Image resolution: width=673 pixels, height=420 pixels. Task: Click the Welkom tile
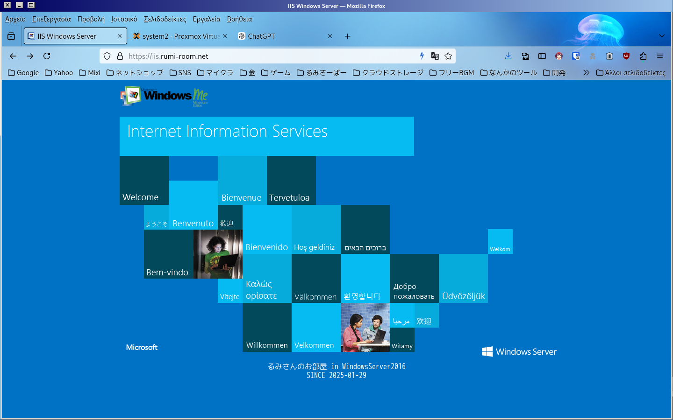click(500, 241)
